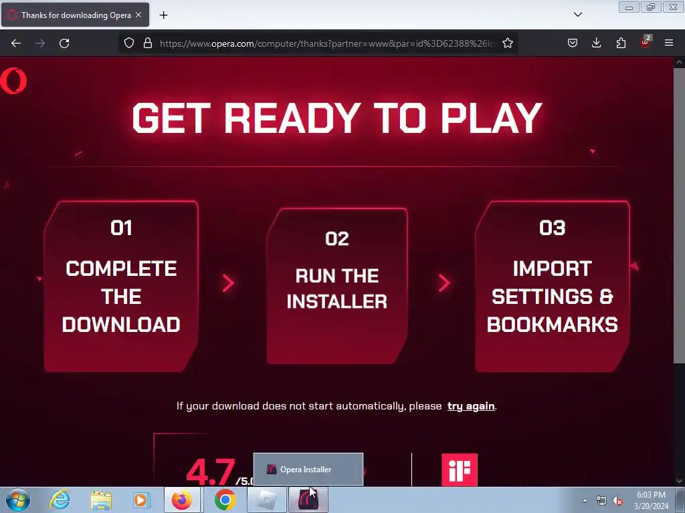Open the tracking protection shield icon
This screenshot has width=685, height=513.
[x=129, y=43]
